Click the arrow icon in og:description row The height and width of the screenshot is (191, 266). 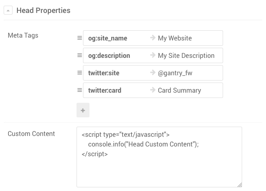153,55
